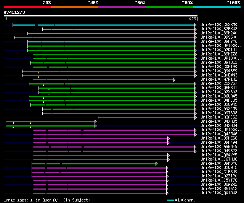The height and width of the screenshot is (203, 244).
Task: Click the yellow gap marker under A2X3A2 alignment
Action: (x=49, y=94)
